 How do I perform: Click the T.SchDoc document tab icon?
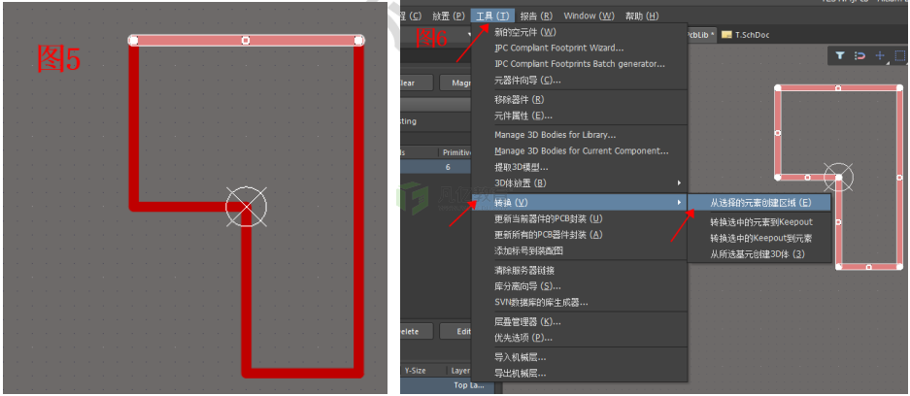(x=725, y=35)
